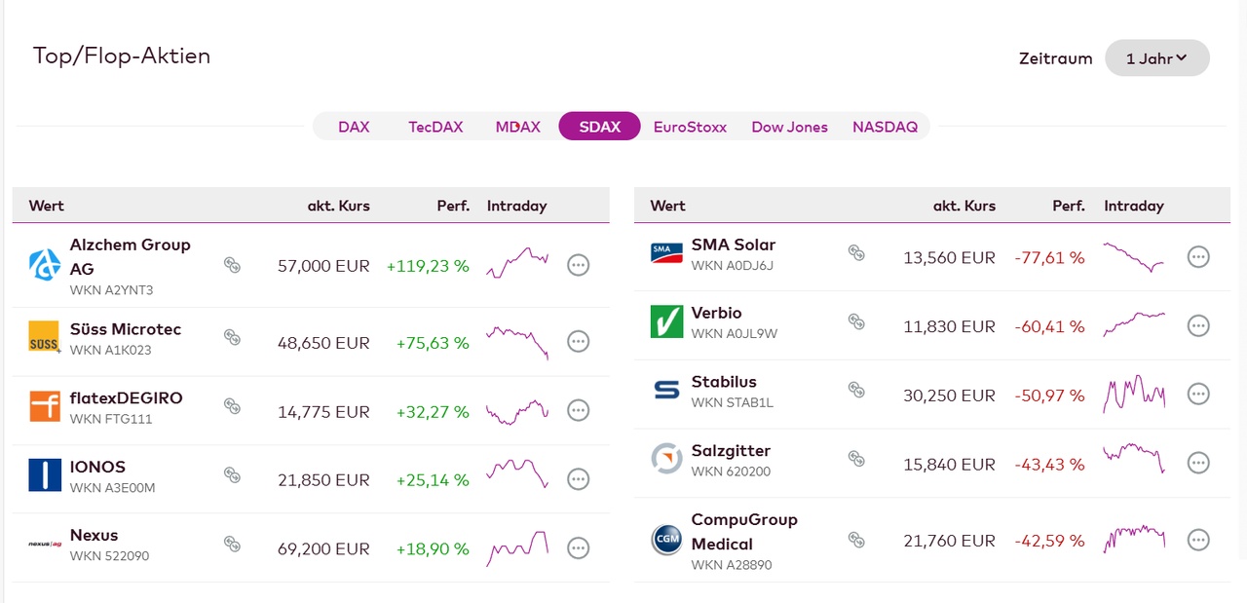View the IONOS intraday chart
1247x603 pixels.
click(517, 473)
